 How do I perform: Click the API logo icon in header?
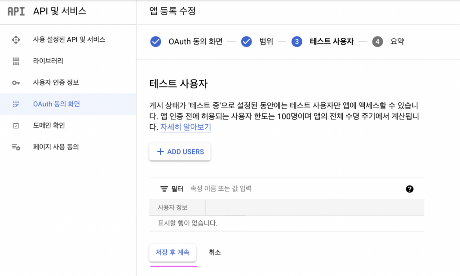(16, 12)
